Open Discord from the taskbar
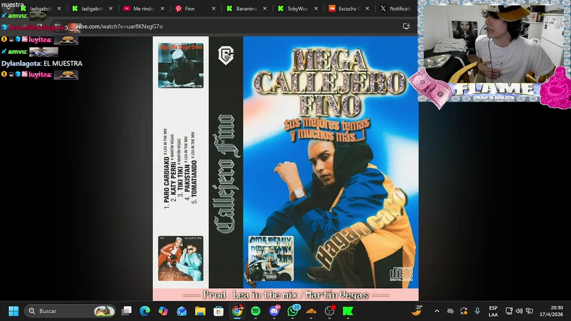The image size is (571, 321). (274, 311)
